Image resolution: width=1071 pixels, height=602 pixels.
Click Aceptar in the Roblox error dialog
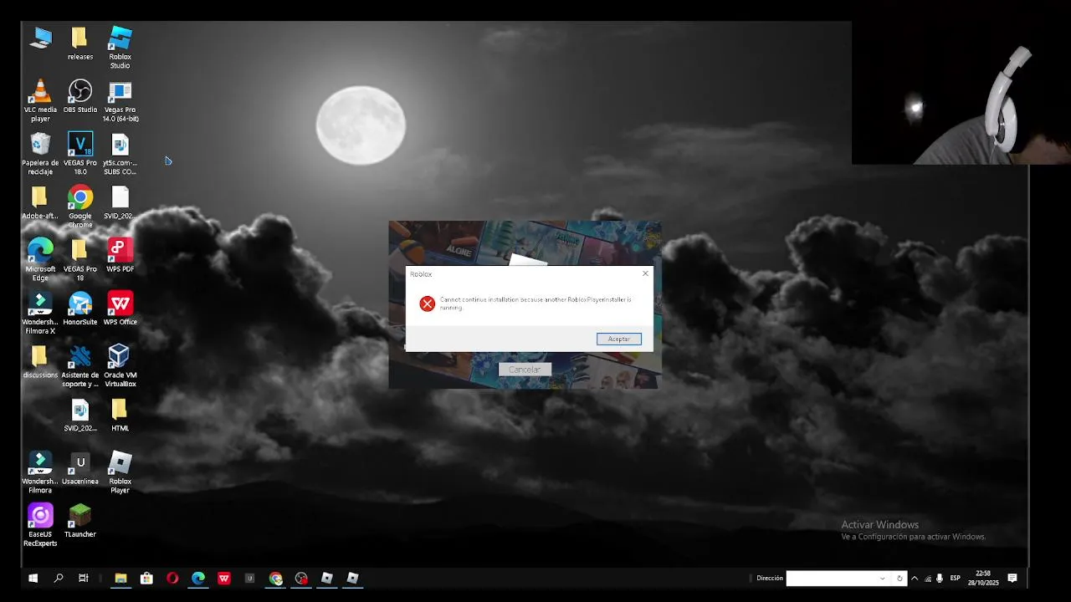pos(619,339)
